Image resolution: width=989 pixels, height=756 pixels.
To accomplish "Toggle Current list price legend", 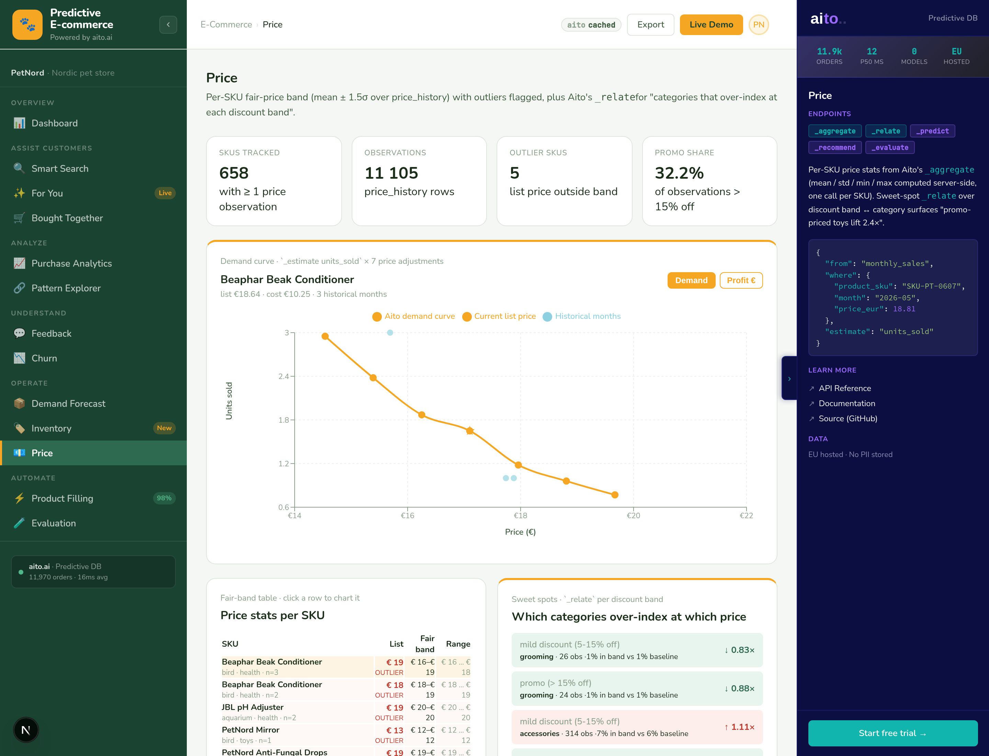I will (x=499, y=316).
